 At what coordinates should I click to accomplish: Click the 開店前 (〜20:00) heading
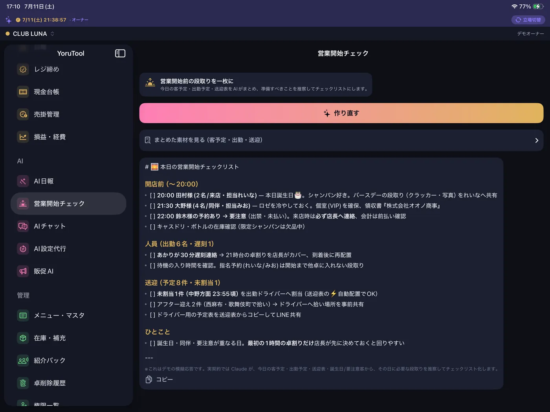pyautogui.click(x=172, y=184)
